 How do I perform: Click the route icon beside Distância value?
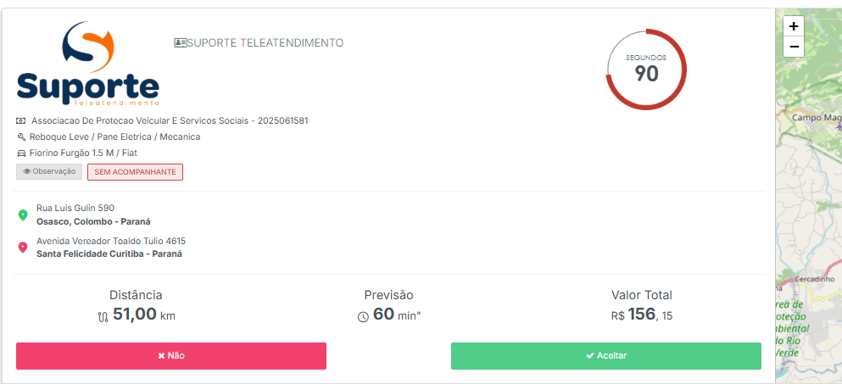103,316
